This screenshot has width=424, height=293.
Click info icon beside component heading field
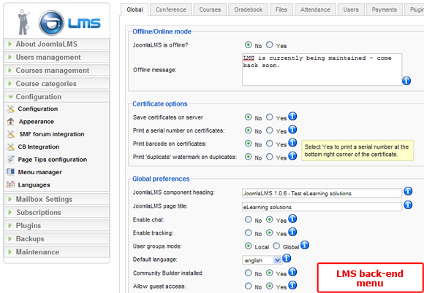coord(408,192)
